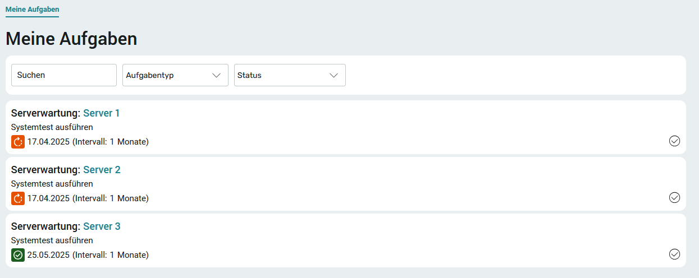Expand the Aufgabentyp chevron arrow
This screenshot has width=699, height=278.
pyautogui.click(x=217, y=75)
